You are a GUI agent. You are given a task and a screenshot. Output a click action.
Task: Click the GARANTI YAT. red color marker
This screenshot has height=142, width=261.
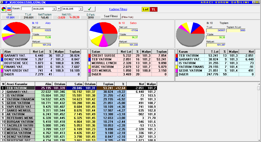(x=2, y=56)
